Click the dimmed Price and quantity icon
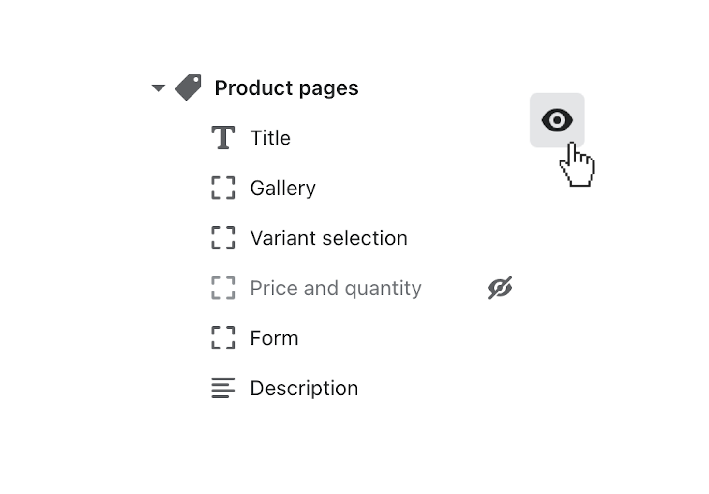Screen dimensions: 709x494 tap(223, 288)
